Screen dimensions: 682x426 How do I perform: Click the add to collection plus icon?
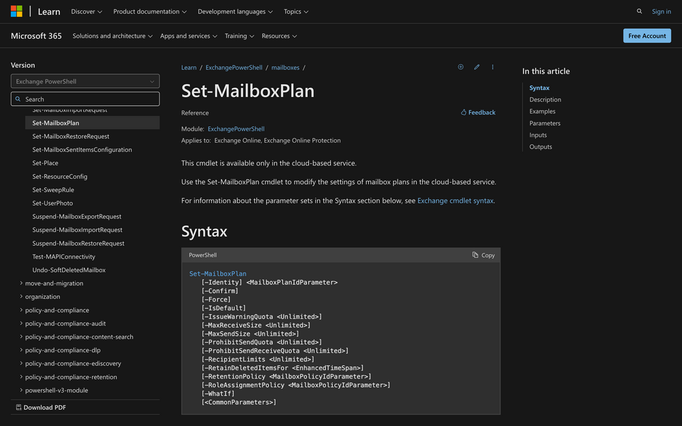tap(460, 67)
